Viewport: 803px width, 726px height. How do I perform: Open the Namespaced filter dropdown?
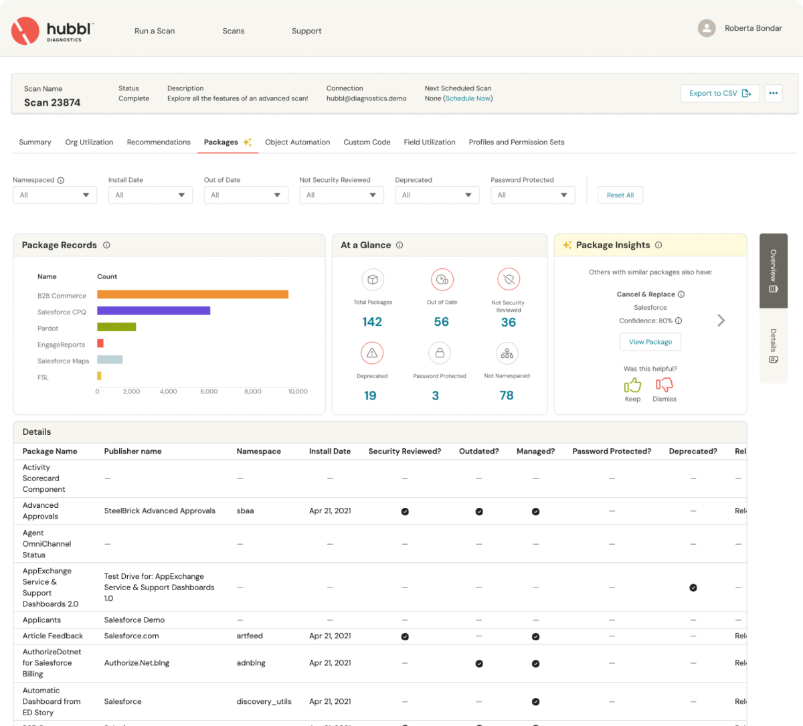pos(55,195)
